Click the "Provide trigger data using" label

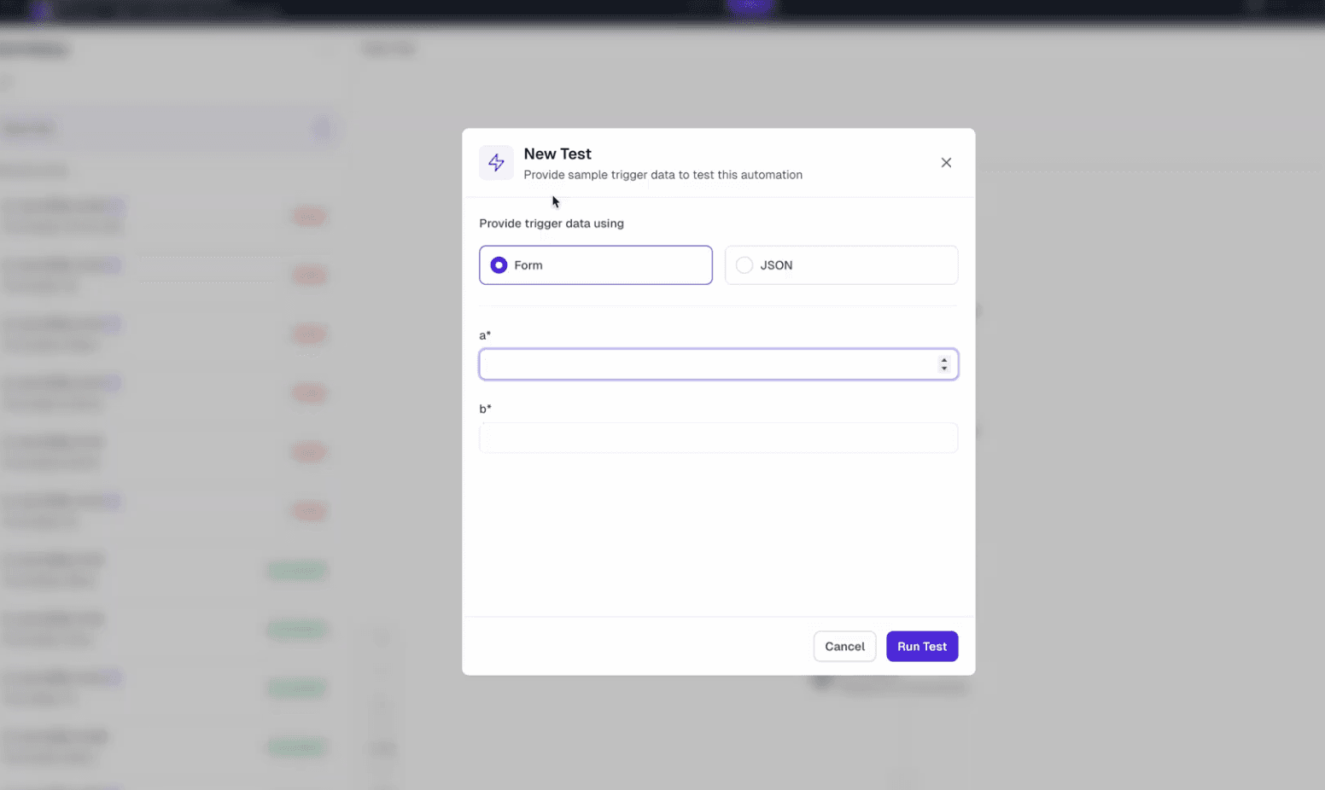(552, 224)
